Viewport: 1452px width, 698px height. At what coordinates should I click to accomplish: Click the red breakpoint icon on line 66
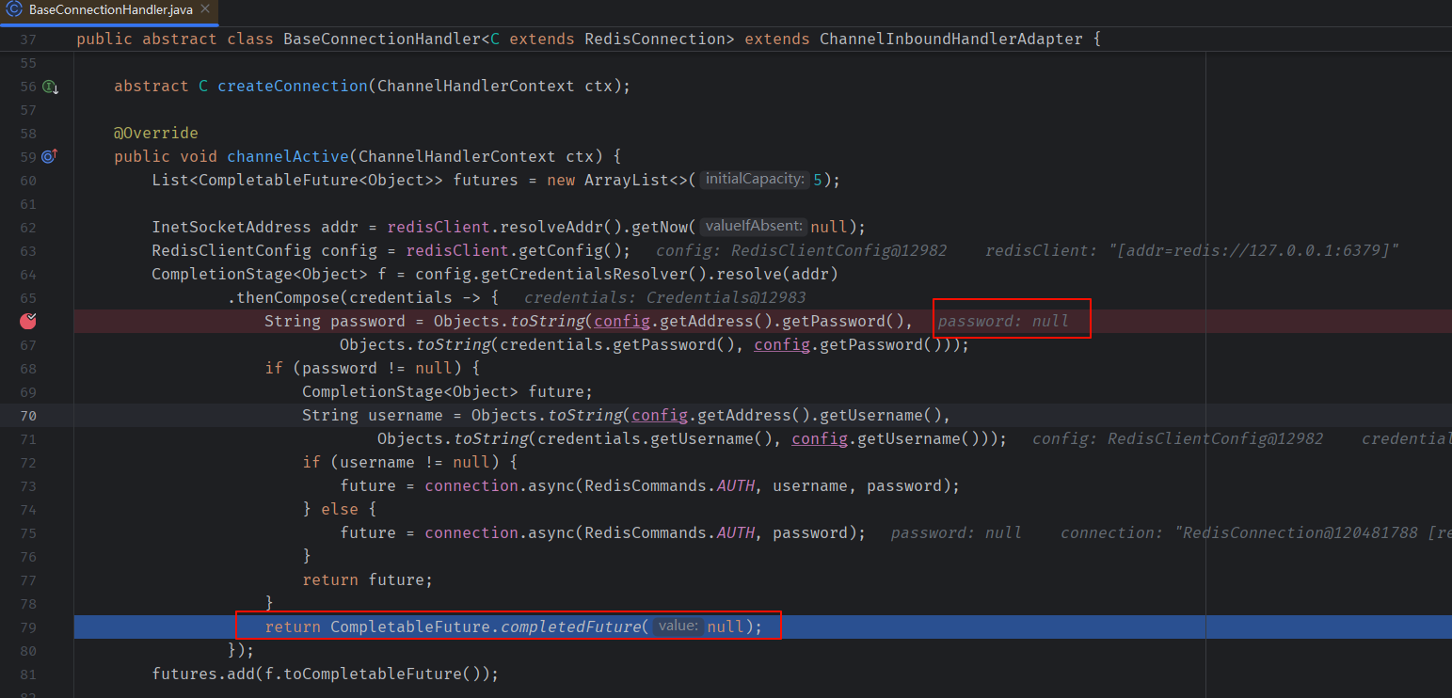point(28,321)
